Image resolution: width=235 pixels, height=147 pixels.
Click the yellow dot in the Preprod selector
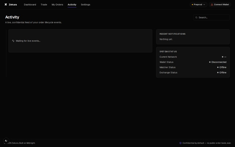click(x=192, y=5)
